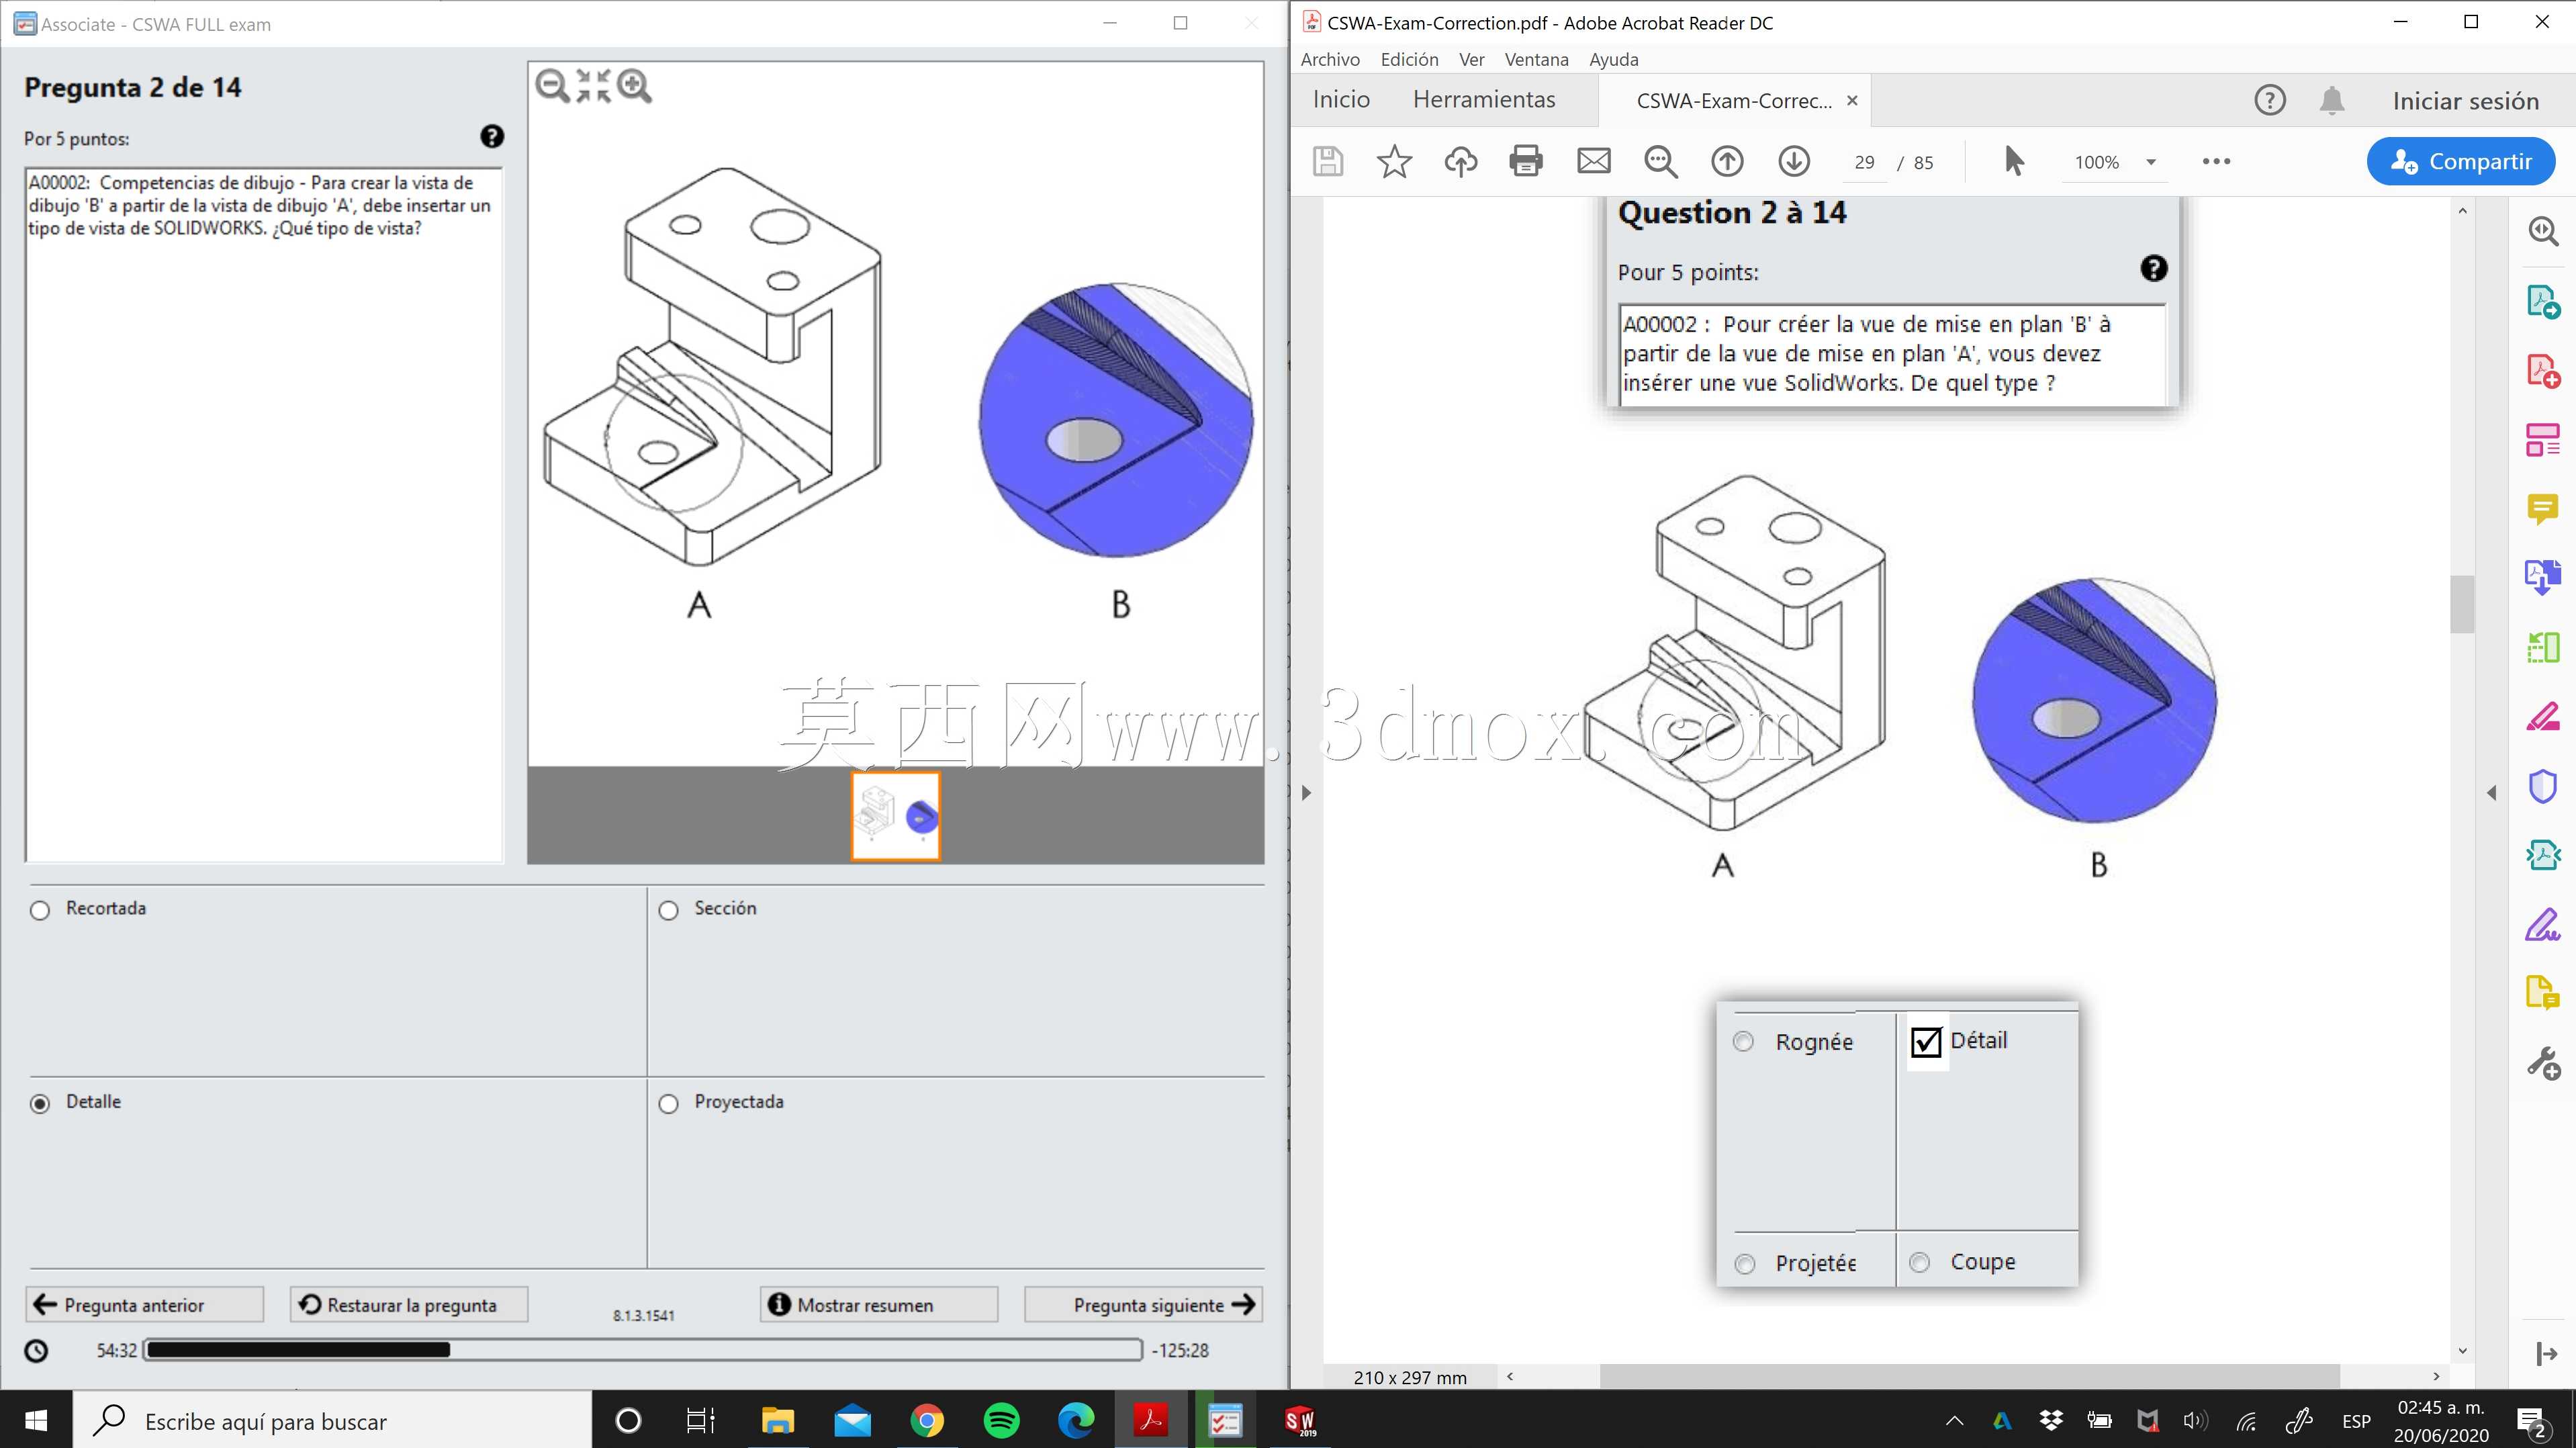This screenshot has width=2576, height=1448.
Task: Zoom in the exam image viewer
Action: 634,86
